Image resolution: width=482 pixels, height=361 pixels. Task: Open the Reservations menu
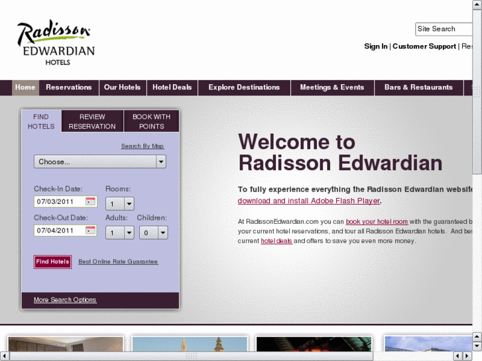coord(69,87)
